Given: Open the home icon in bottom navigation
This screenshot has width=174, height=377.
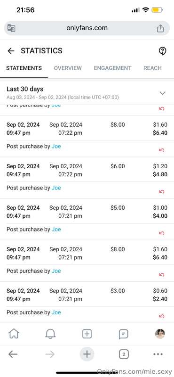Looking at the screenshot, I should pos(14,334).
